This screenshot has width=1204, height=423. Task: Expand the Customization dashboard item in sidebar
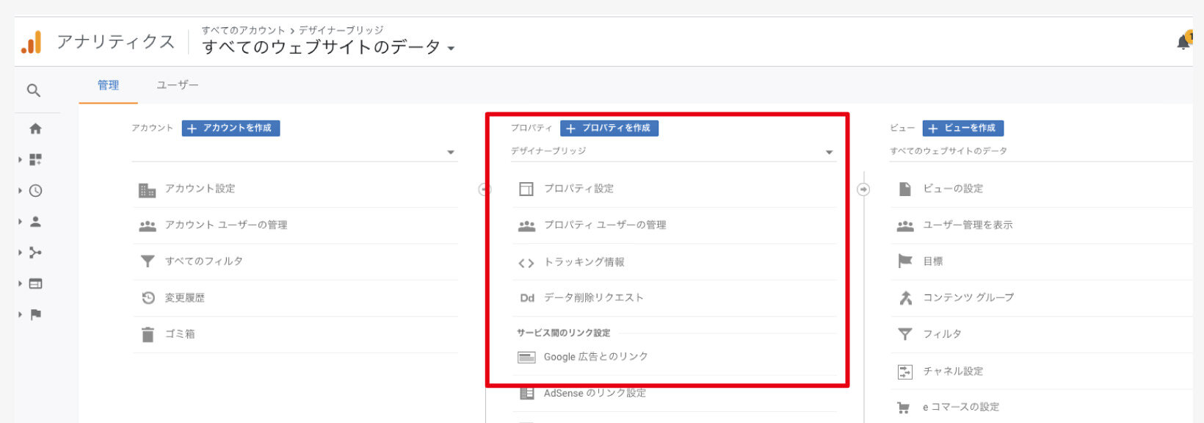[x=35, y=159]
